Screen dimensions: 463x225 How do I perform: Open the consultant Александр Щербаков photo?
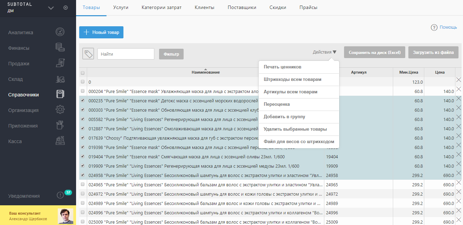coord(66,216)
